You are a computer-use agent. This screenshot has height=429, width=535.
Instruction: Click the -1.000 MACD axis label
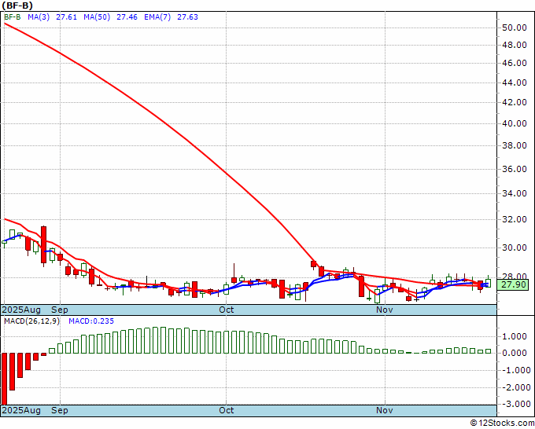515,370
